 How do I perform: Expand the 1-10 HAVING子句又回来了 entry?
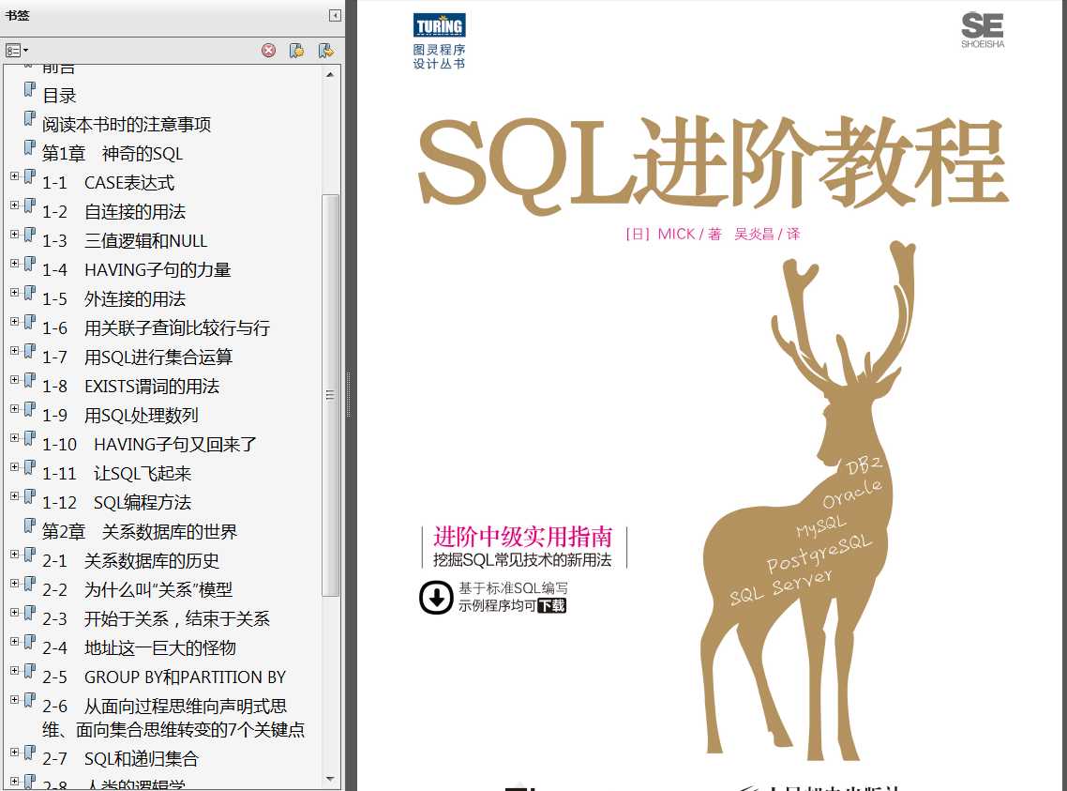(x=14, y=437)
